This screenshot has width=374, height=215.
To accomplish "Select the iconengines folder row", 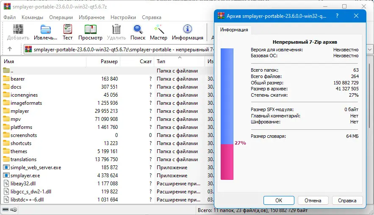I will click(x=107, y=95).
